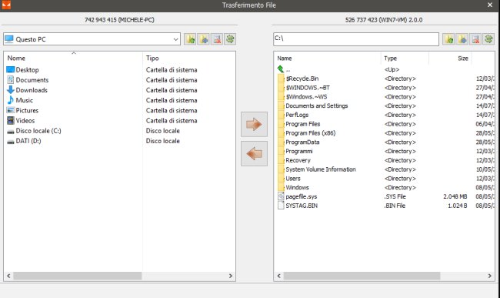Select the Music folder

pyautogui.click(x=25, y=100)
